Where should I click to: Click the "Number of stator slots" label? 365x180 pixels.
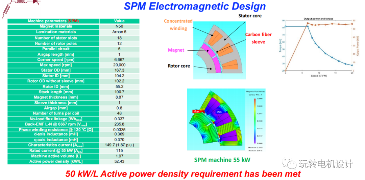[56, 38]
